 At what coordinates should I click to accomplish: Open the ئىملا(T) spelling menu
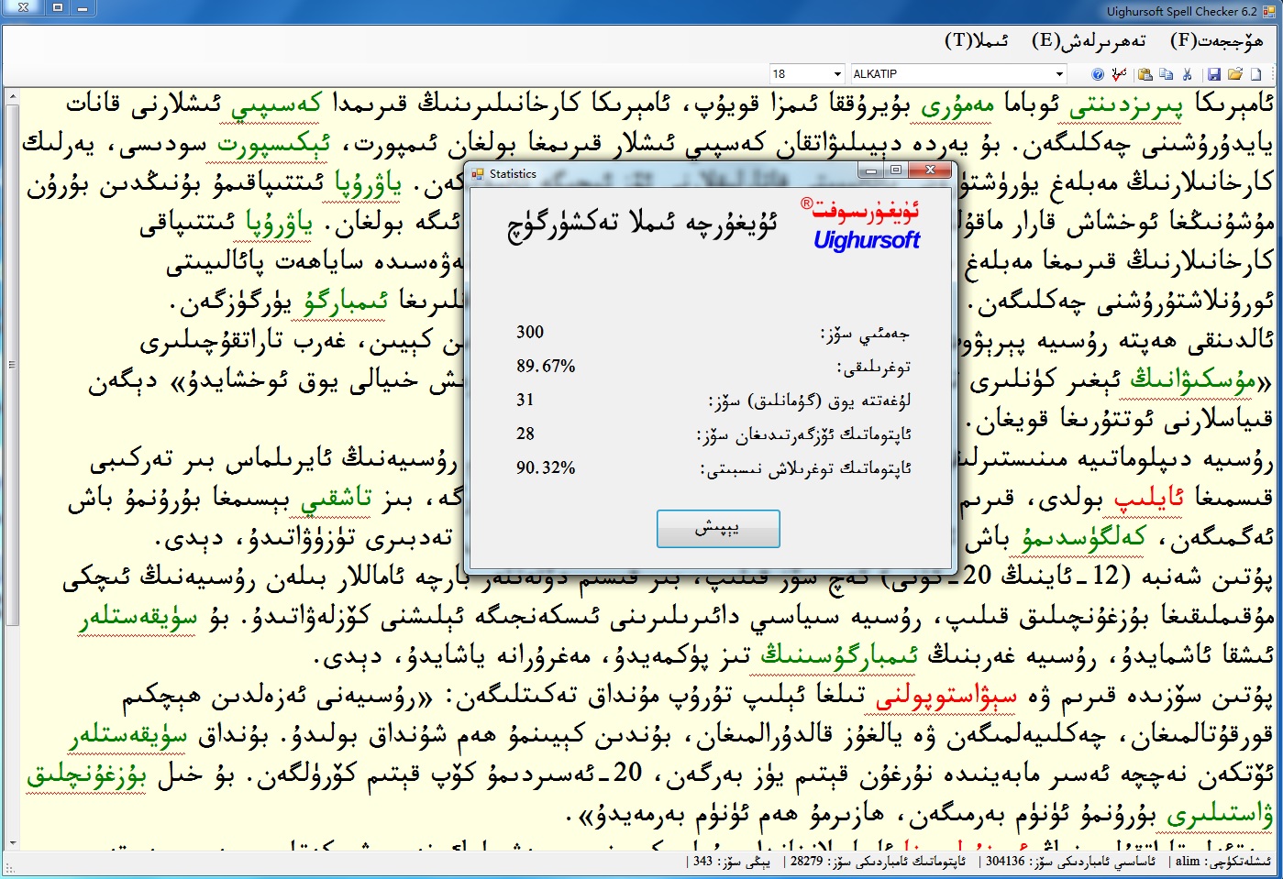977,41
